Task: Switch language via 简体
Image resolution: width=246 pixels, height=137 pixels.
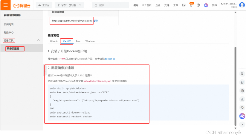Action: pos(214,5)
